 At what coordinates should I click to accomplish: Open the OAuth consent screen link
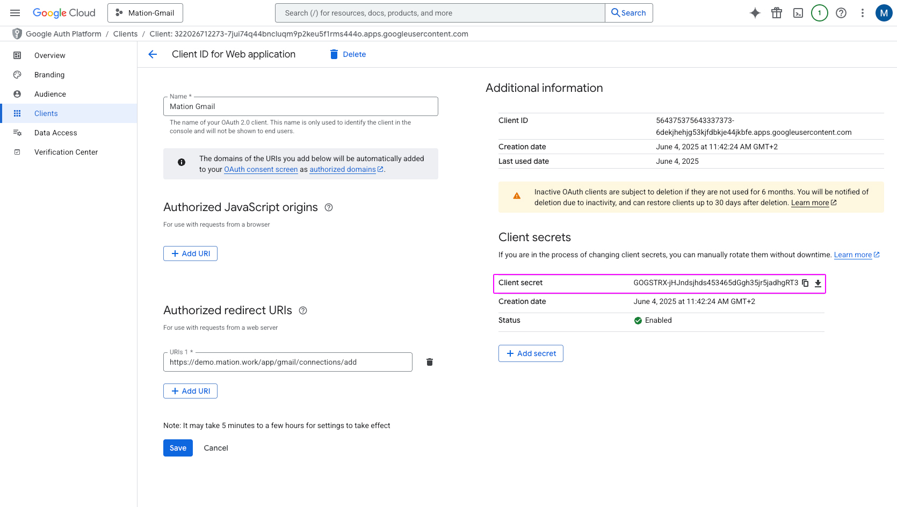click(x=261, y=169)
